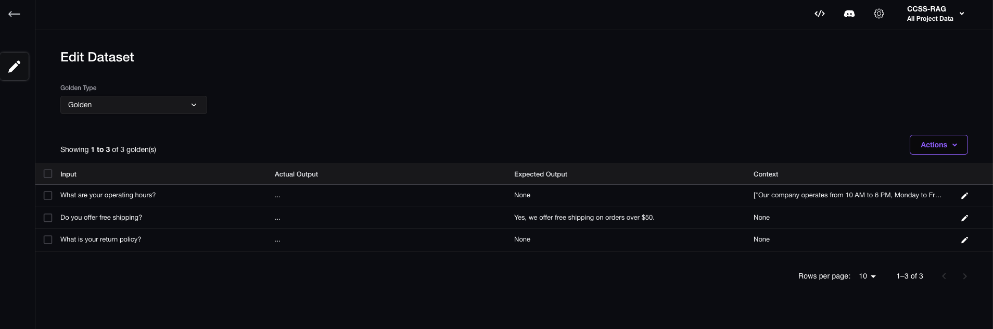Change rows per page dropdown
This screenshot has height=329, width=993.
tap(867, 276)
